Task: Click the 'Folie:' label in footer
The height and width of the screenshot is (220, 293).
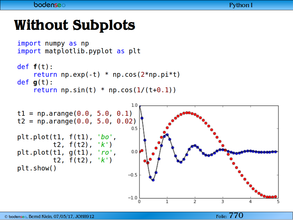Action: click(222, 217)
